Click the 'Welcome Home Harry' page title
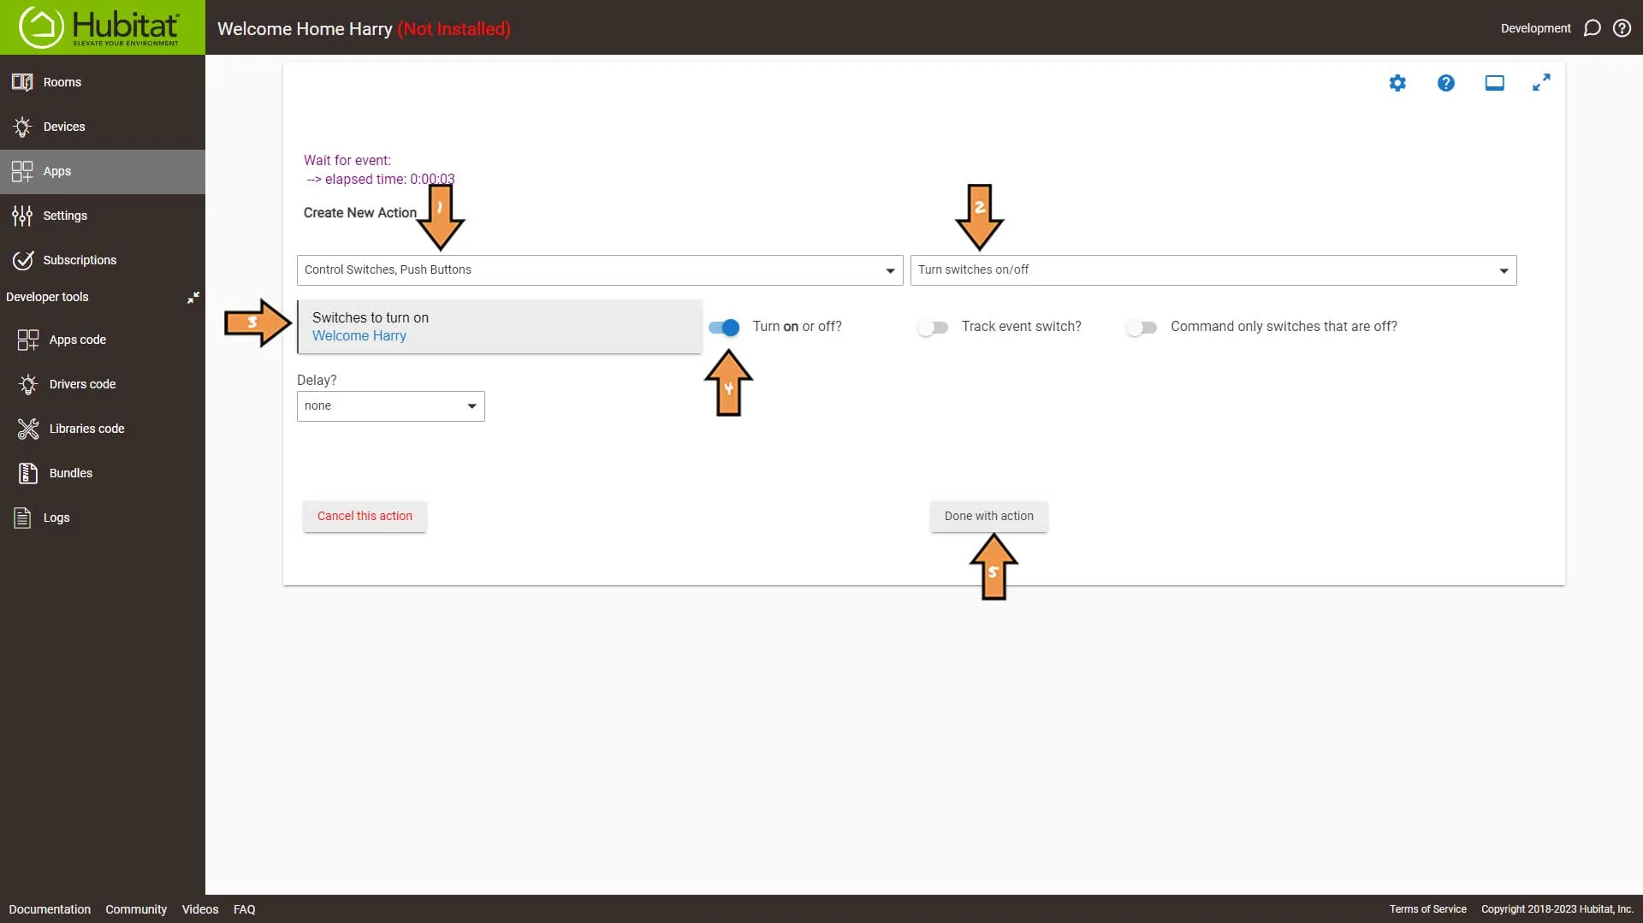Image resolution: width=1643 pixels, height=923 pixels. pyautogui.click(x=305, y=28)
